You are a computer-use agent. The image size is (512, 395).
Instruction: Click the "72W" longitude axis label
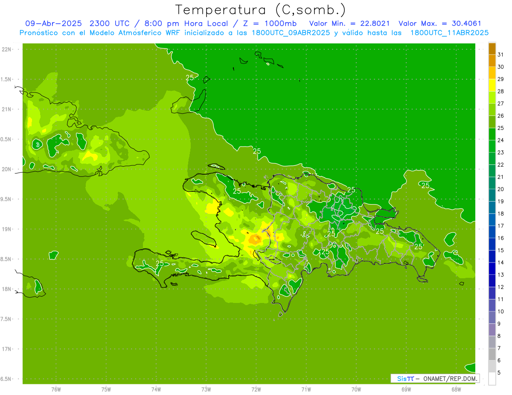click(256, 389)
